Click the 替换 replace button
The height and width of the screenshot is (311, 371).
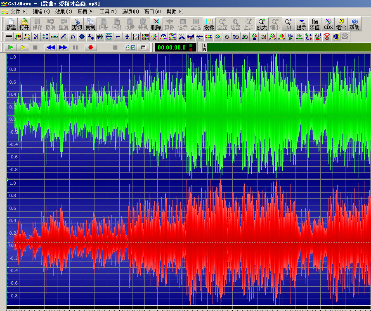coord(143,24)
